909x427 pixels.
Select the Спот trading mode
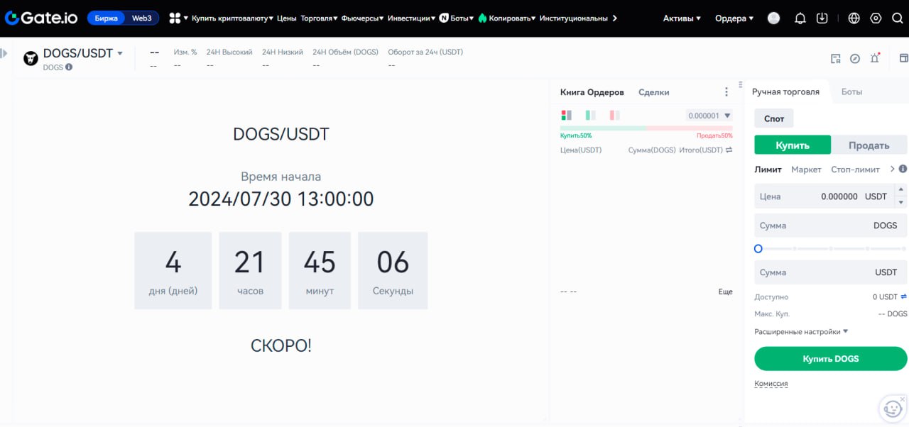774,118
